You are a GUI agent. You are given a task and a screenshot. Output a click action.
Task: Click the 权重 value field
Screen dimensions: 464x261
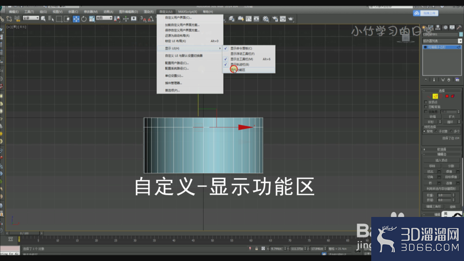(445, 195)
